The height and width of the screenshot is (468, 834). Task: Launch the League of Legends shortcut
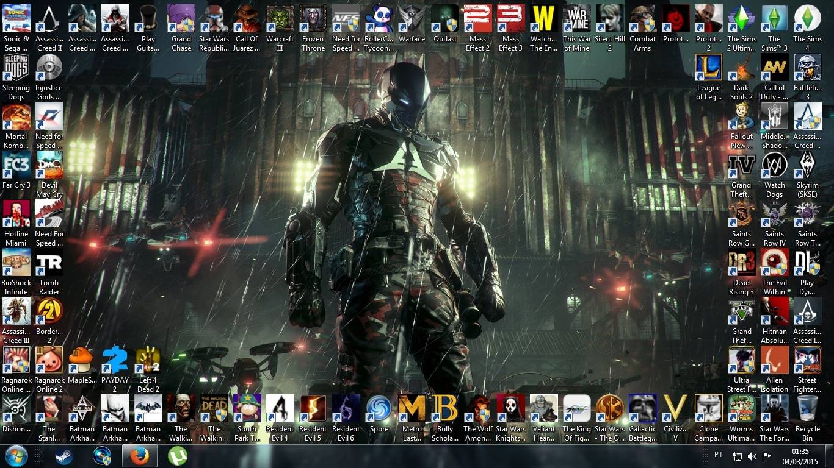709,67
